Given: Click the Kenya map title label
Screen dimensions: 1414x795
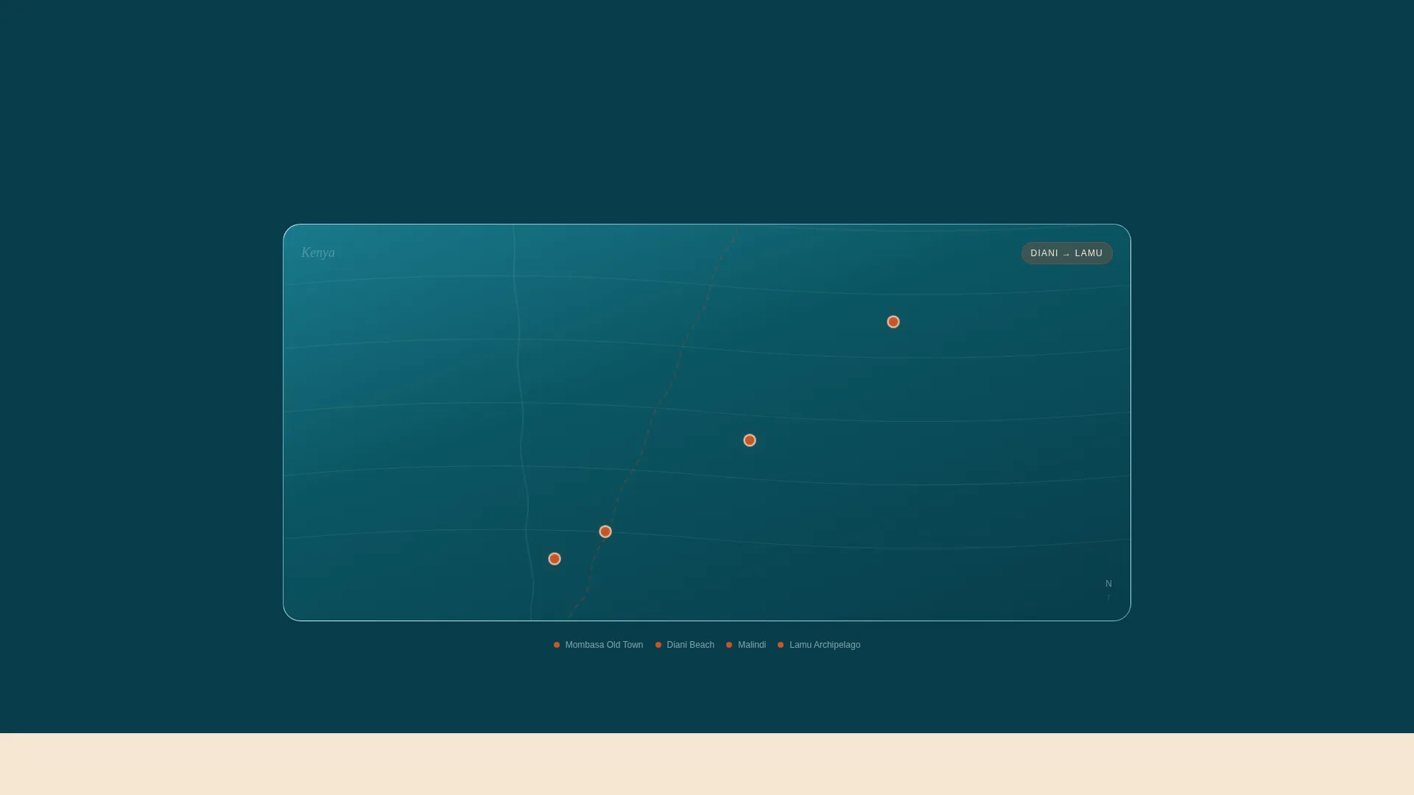Looking at the screenshot, I should 318,252.
